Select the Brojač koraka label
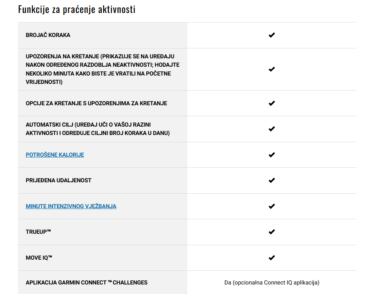This screenshot has height=294, width=376. (x=48, y=35)
